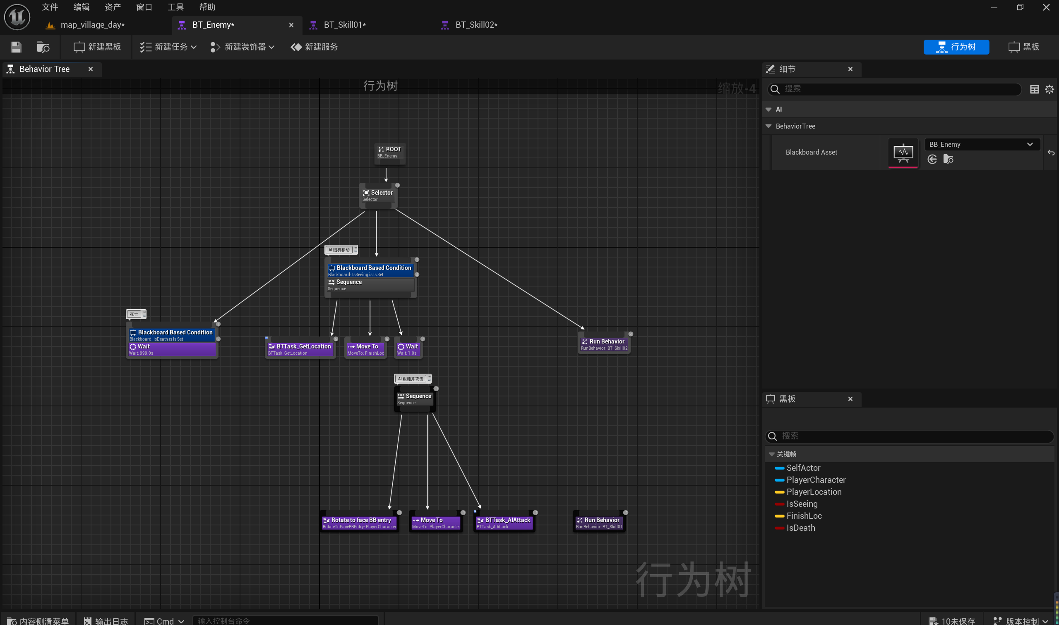Click the use selected asset arrow icon
Viewport: 1059px width, 625px height.
click(932, 159)
